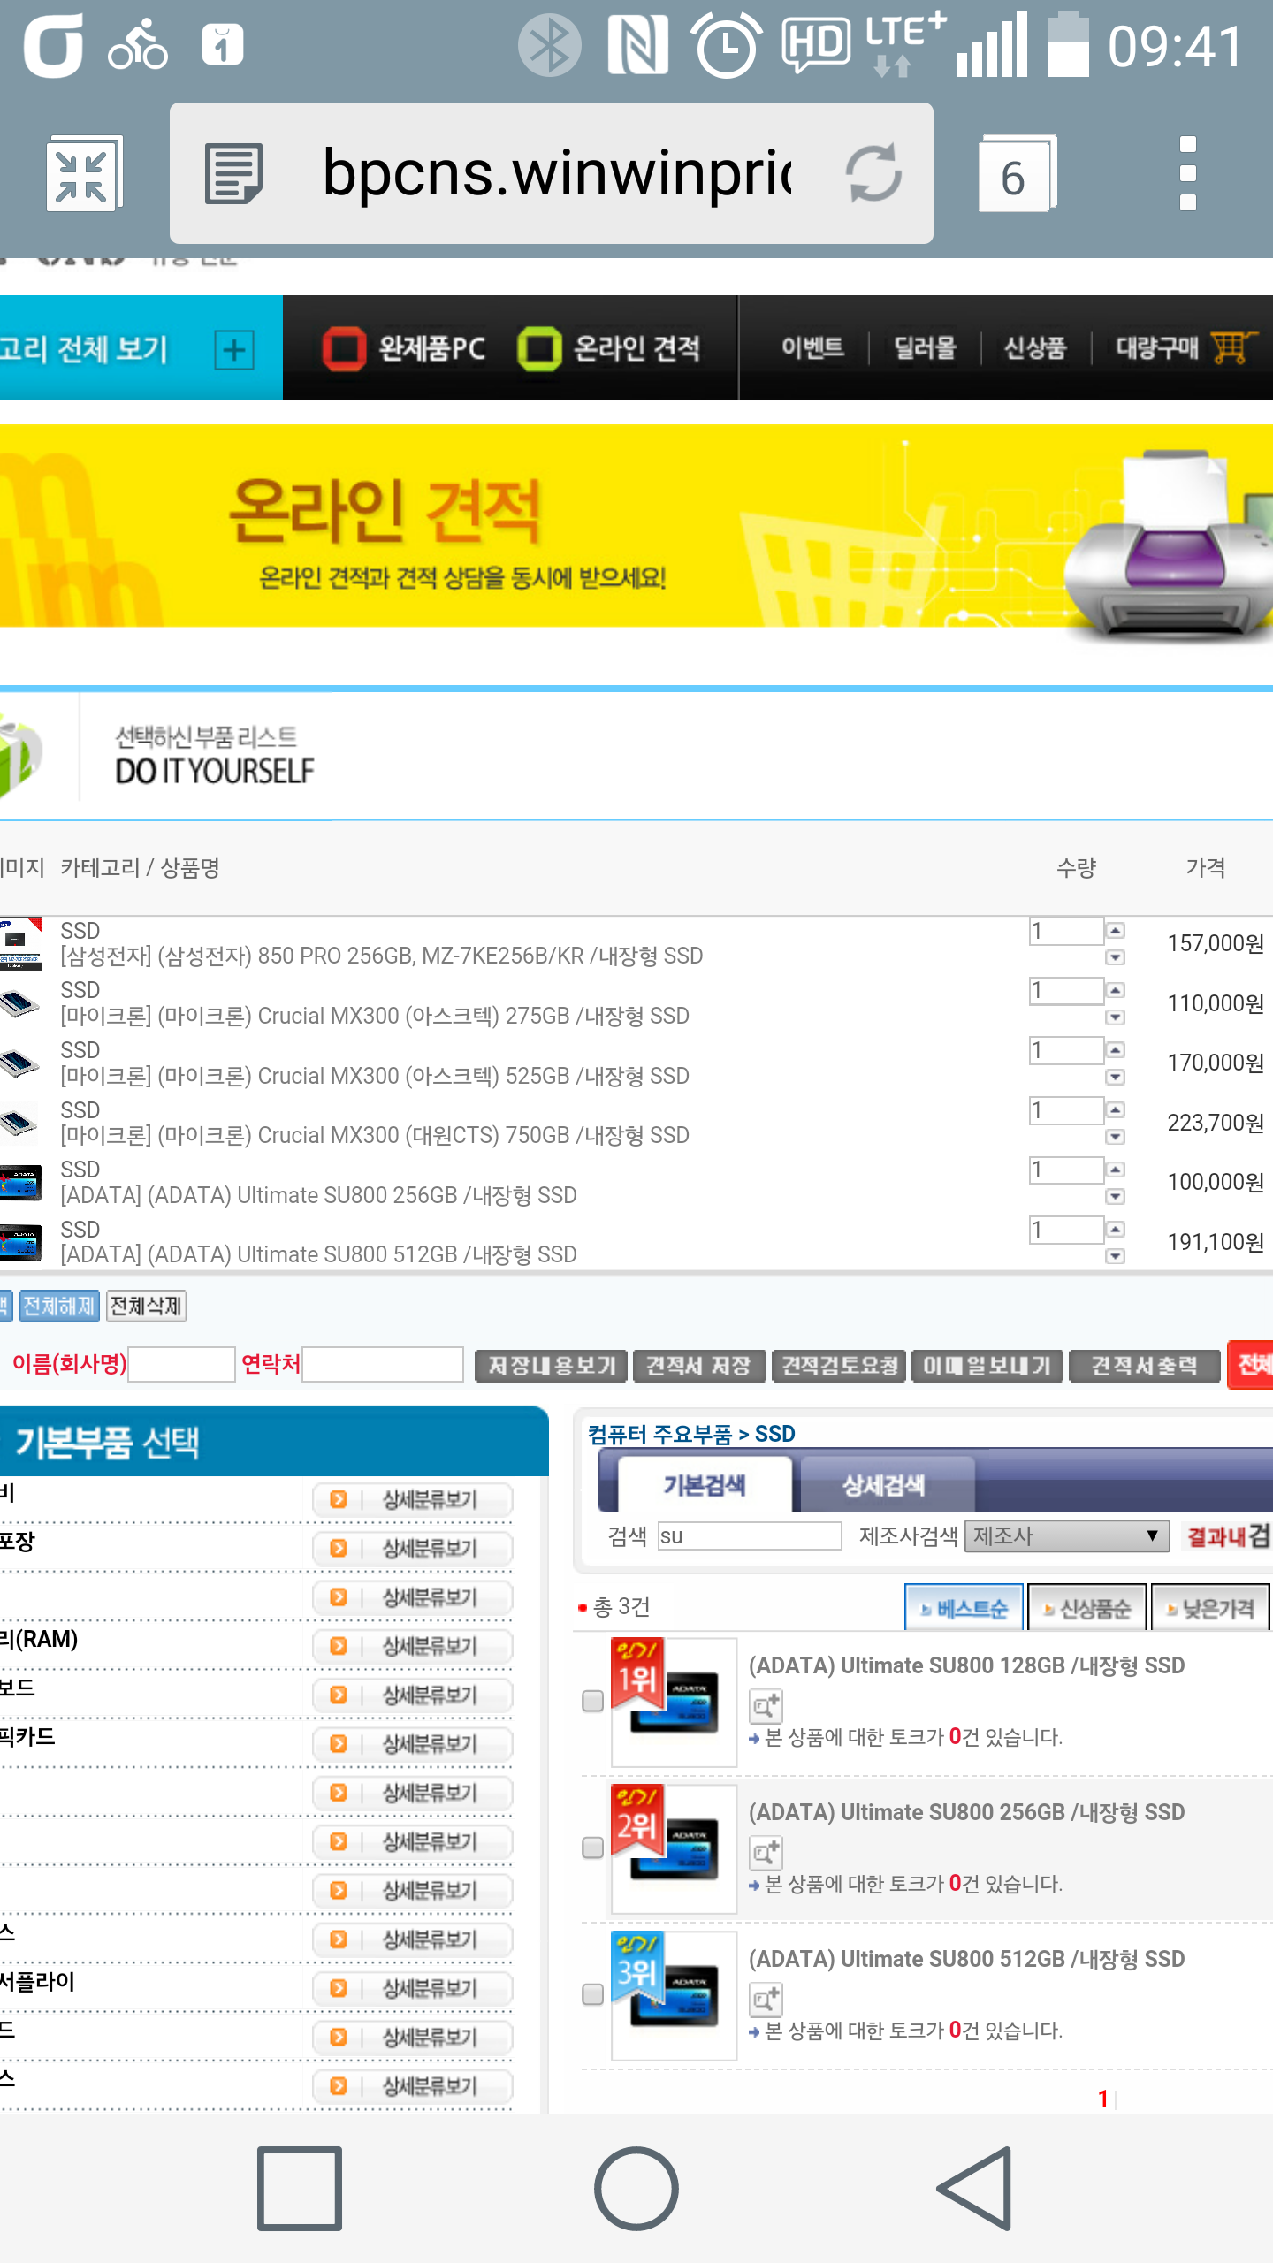The height and width of the screenshot is (2263, 1273).
Task: Click the quantity field for Crucial MX300 275GB
Action: [x=1066, y=991]
